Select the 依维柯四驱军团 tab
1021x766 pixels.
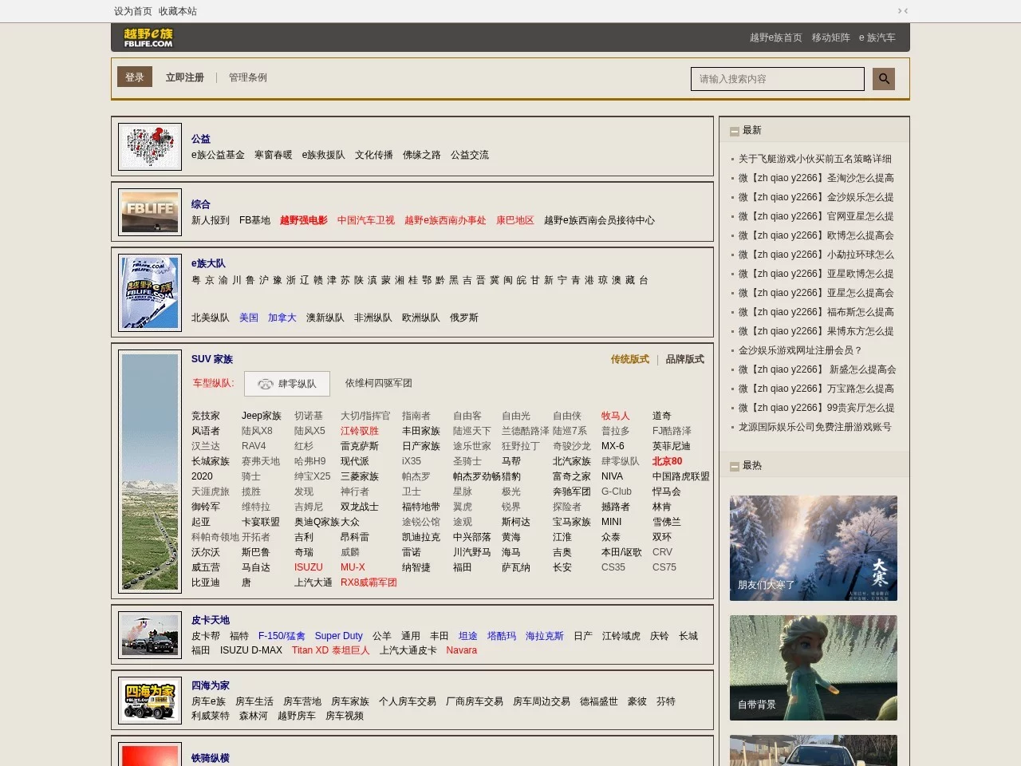coord(378,383)
